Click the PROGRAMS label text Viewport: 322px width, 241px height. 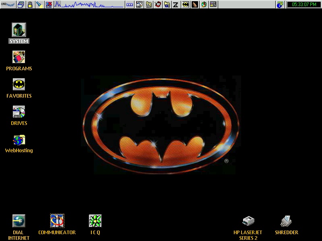(x=19, y=68)
